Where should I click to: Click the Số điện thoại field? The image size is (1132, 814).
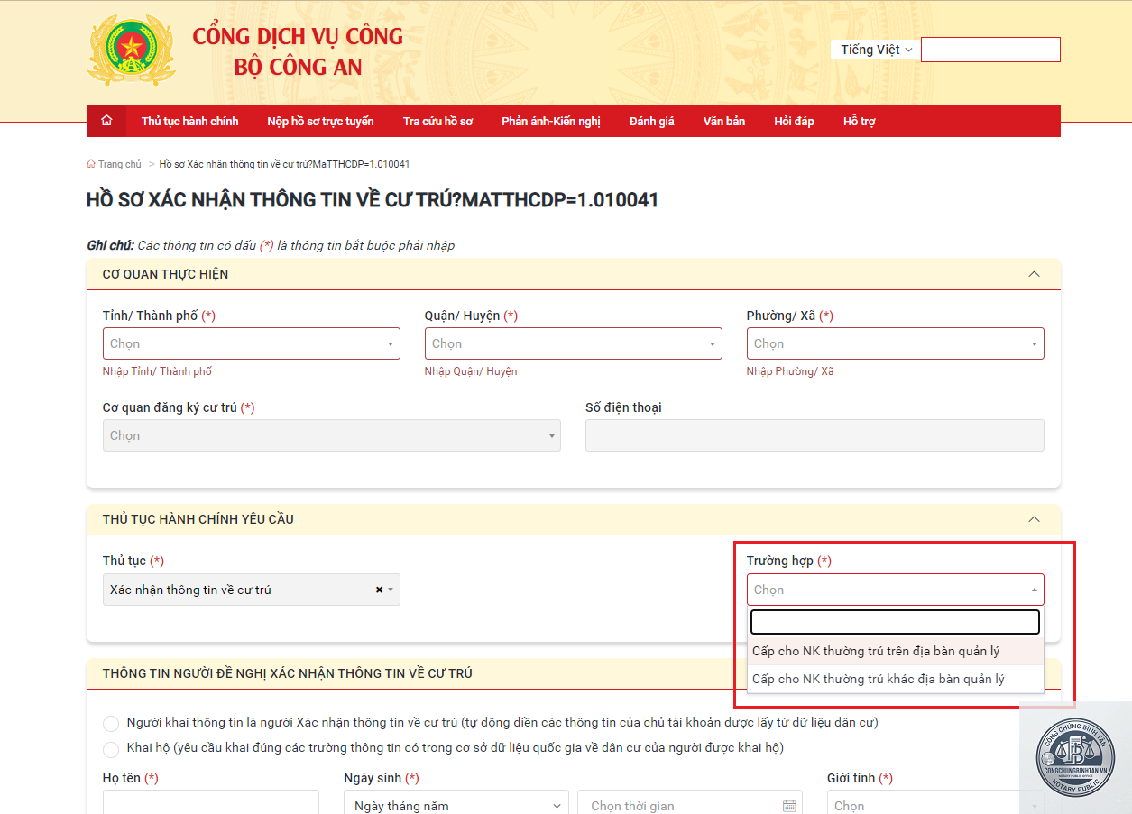pos(814,435)
